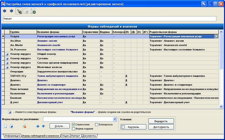Screen dimensions: 225x140
Task: Click the vertical scrollbar thumb of the table
Action: click(x=221, y=51)
